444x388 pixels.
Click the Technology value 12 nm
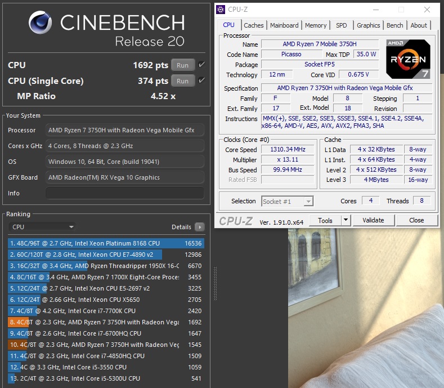(x=277, y=74)
